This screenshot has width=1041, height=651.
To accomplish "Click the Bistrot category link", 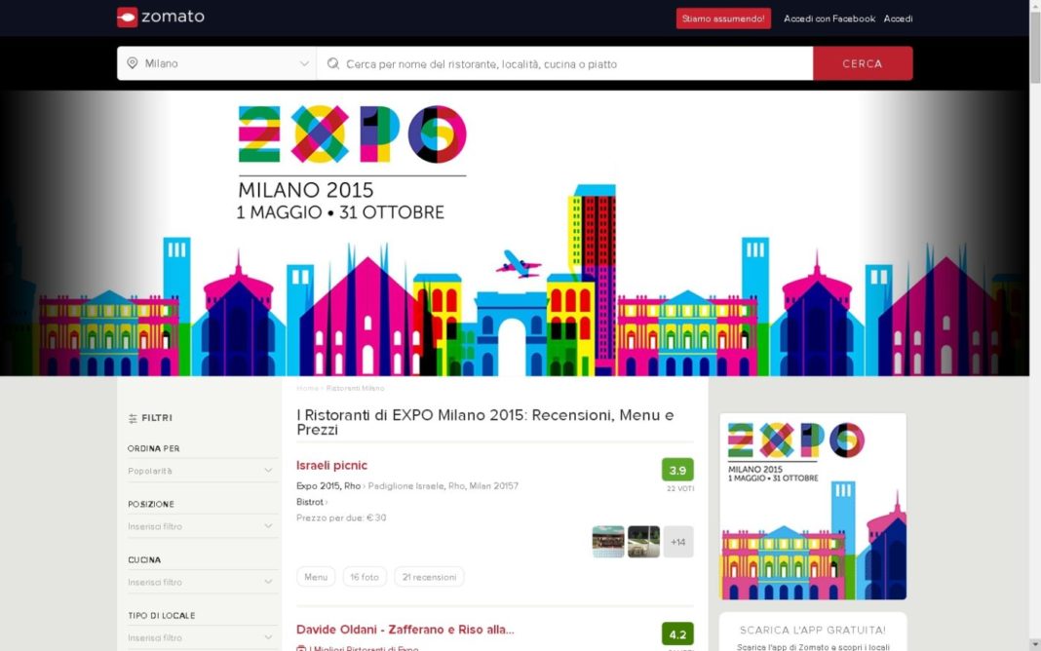I will pos(310,502).
